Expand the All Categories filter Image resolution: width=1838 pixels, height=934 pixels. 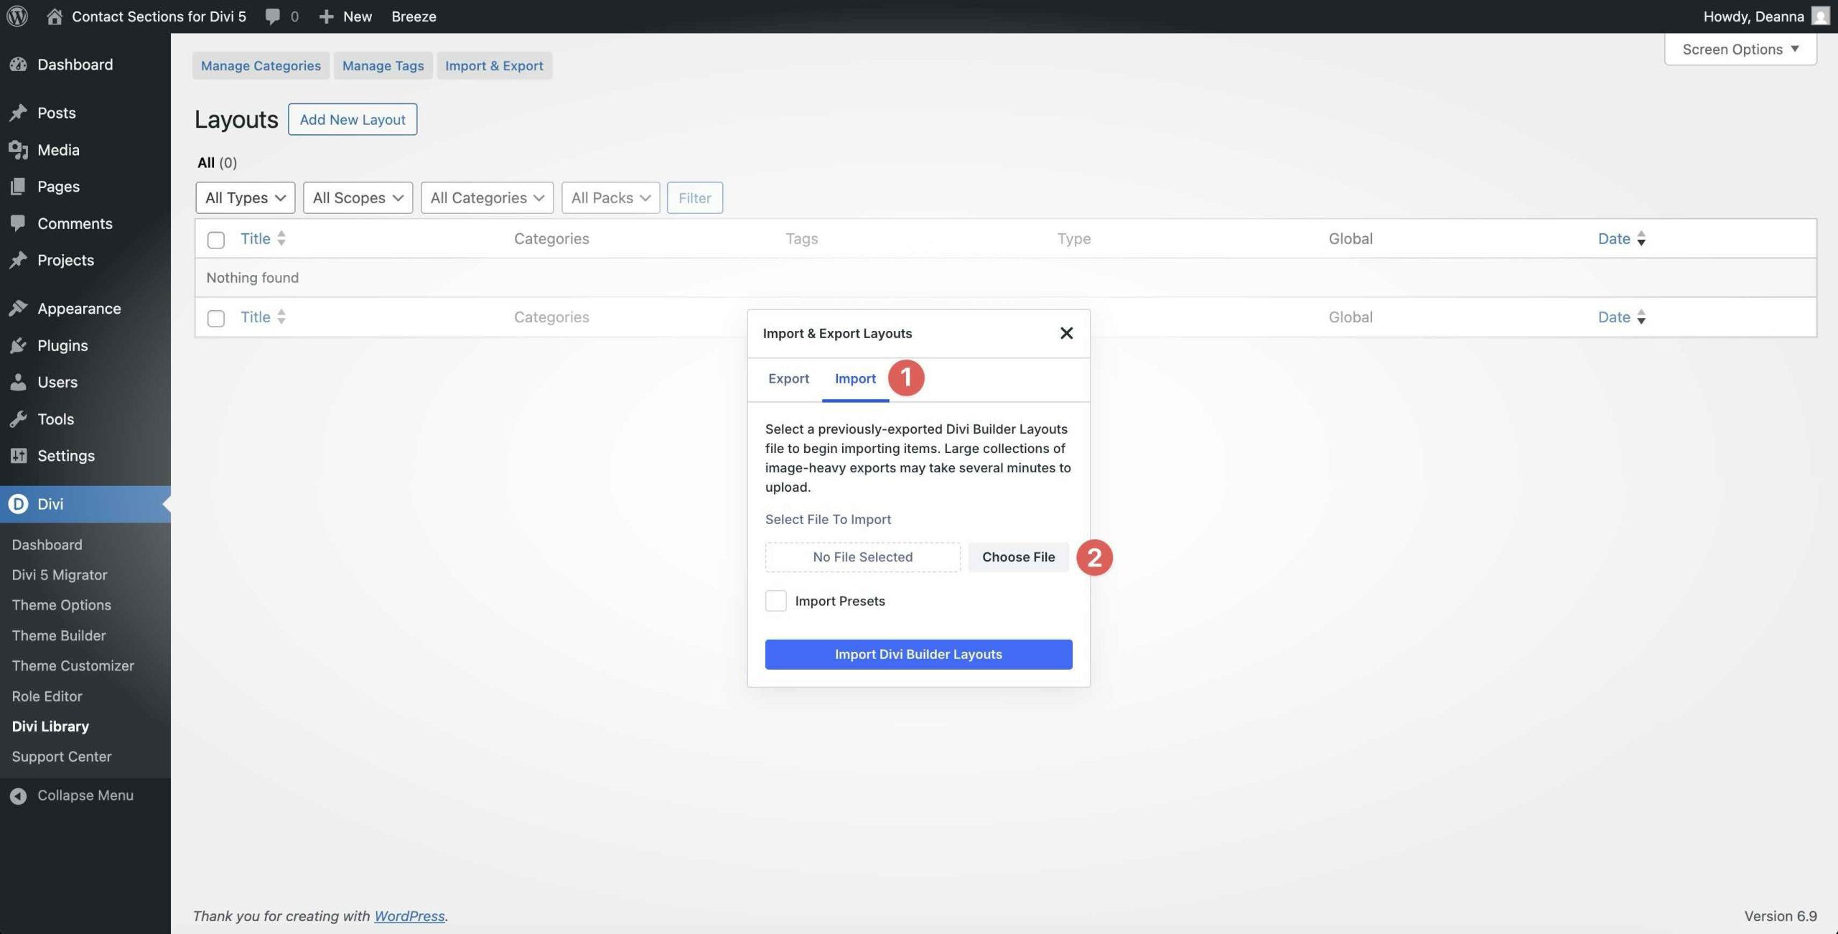[x=487, y=197]
